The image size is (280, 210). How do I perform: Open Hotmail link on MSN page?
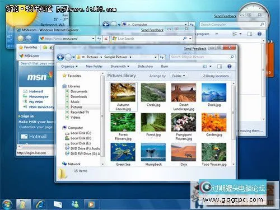coord(36,91)
